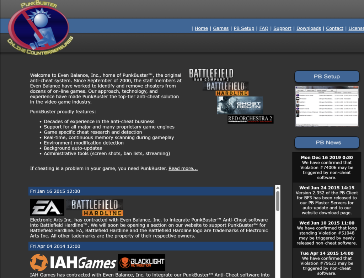The height and width of the screenshot is (278, 364).
Task: Open the Downloads navigation link
Action: 309,28
